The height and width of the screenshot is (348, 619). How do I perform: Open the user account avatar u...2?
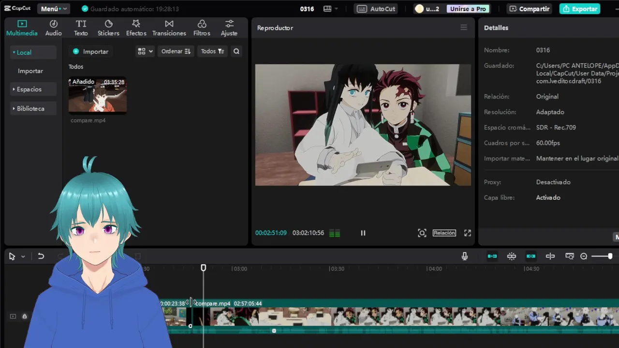point(427,9)
